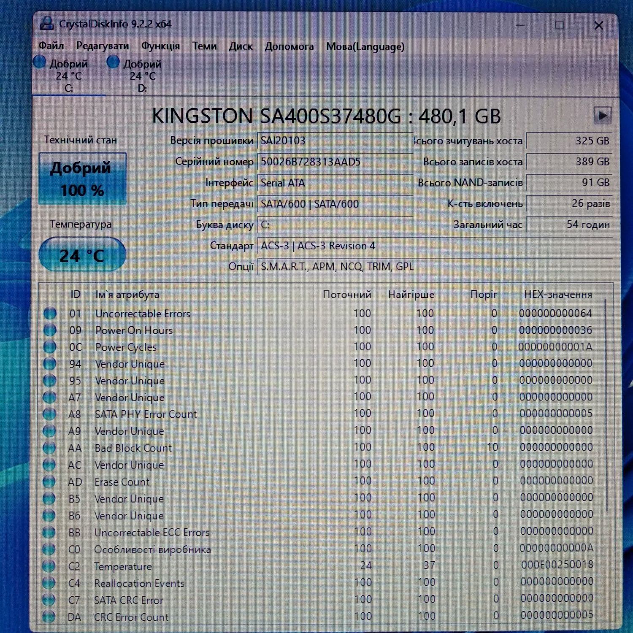Click status icon of SATA PHY Error Count row
Image resolution: width=633 pixels, height=633 pixels.
tap(49, 414)
